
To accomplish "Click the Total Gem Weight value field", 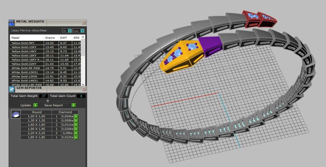I will pos(43,96).
